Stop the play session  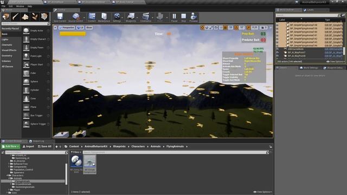(184, 17)
